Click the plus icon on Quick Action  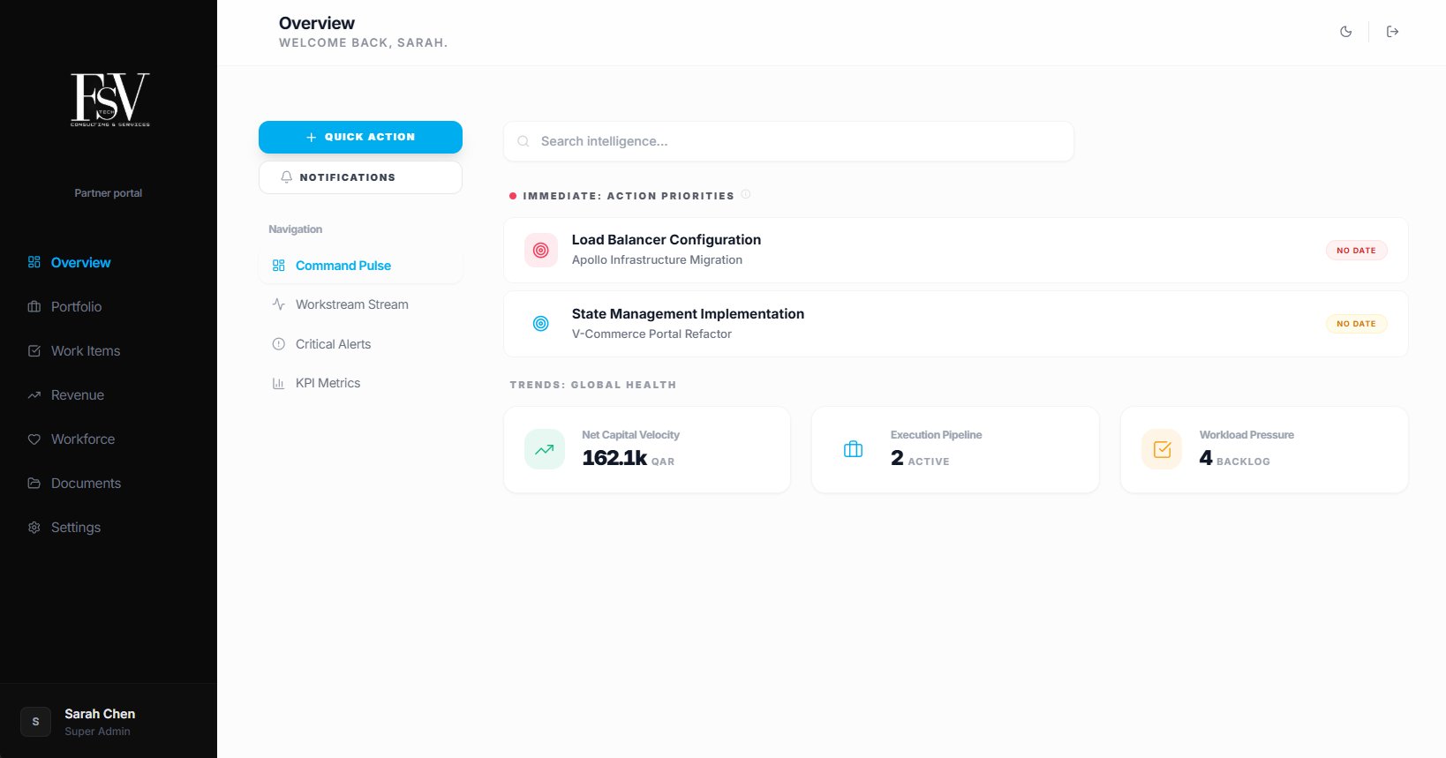click(x=311, y=138)
